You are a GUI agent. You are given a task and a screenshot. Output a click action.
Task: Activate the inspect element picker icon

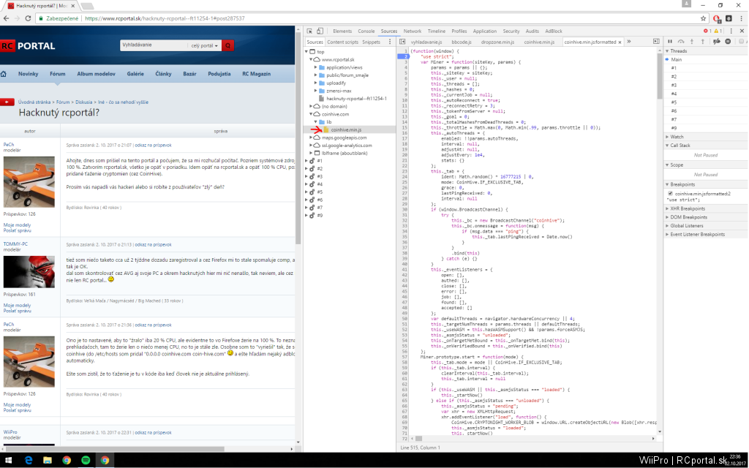[x=309, y=31]
